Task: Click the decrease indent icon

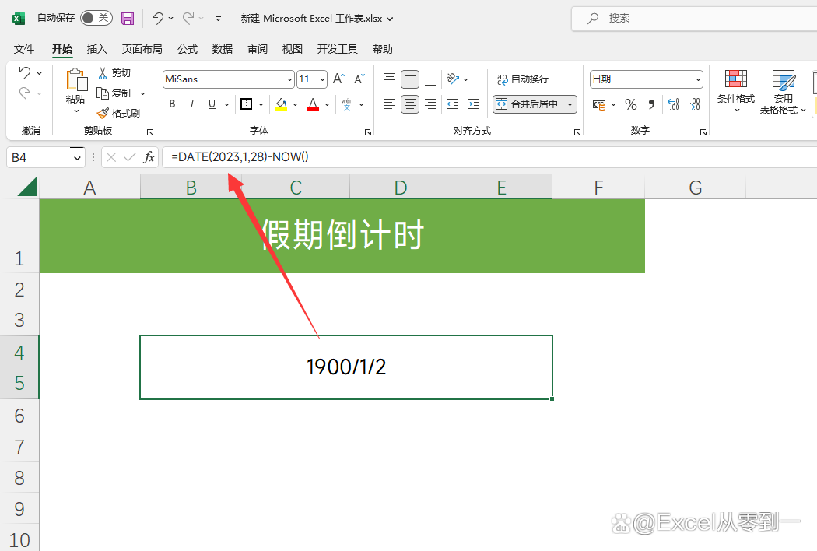Action: (x=453, y=104)
